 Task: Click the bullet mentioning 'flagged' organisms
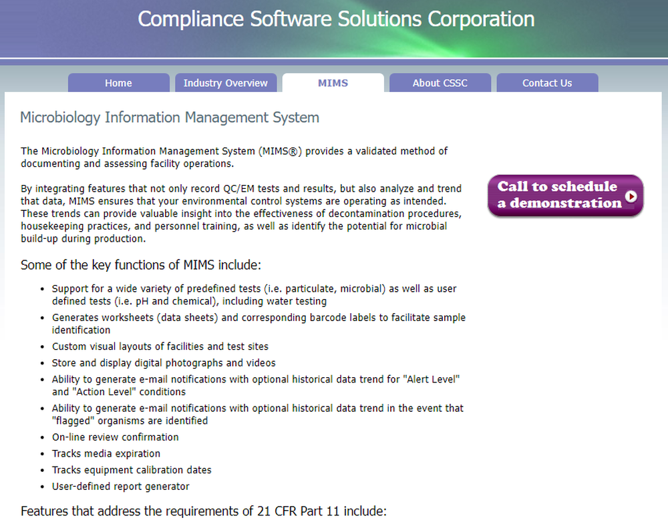click(258, 415)
